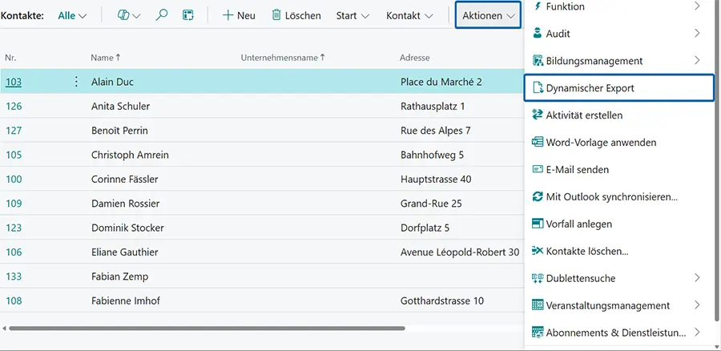Open contact number 106 link
Image resolution: width=721 pixels, height=351 pixels.
(x=14, y=252)
